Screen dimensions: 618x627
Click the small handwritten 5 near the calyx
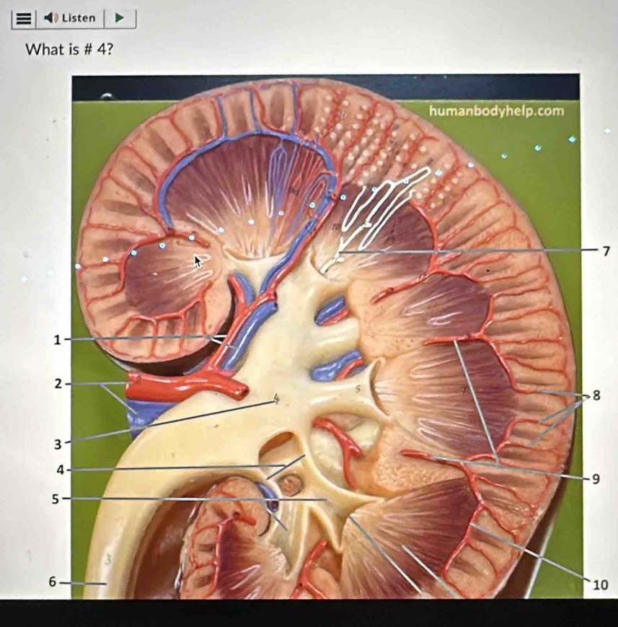[356, 389]
